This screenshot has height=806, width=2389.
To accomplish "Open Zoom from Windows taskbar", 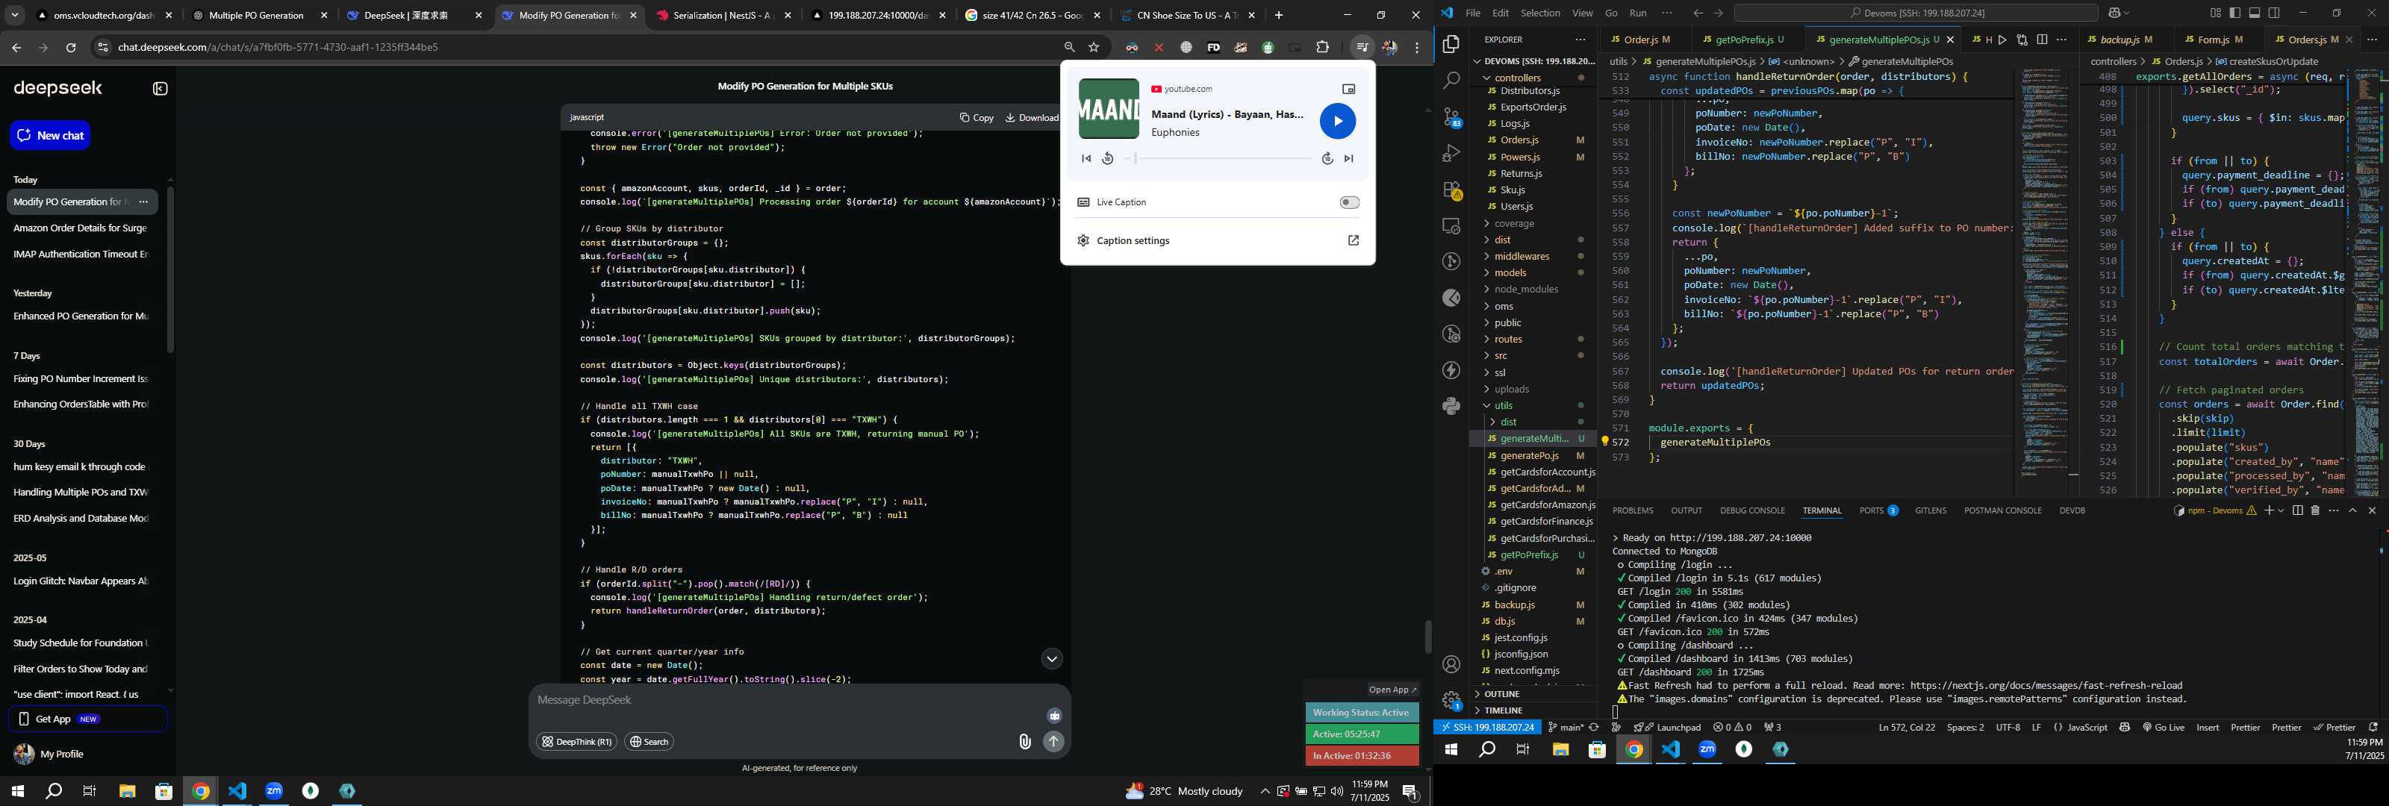I will [x=273, y=791].
